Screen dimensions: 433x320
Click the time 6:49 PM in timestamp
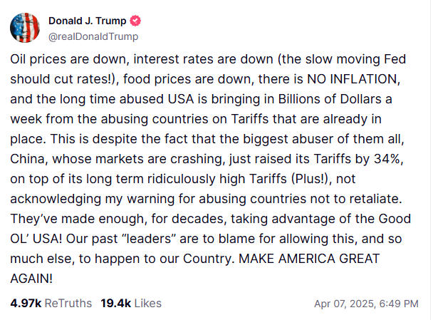coord(399,304)
